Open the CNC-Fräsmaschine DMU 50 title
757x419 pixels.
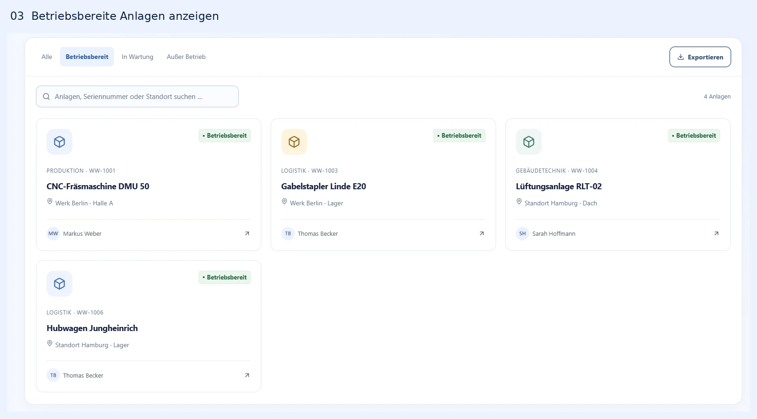click(98, 186)
